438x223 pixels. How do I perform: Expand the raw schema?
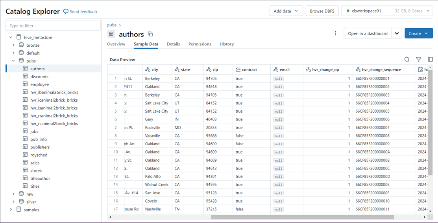coord(13,194)
